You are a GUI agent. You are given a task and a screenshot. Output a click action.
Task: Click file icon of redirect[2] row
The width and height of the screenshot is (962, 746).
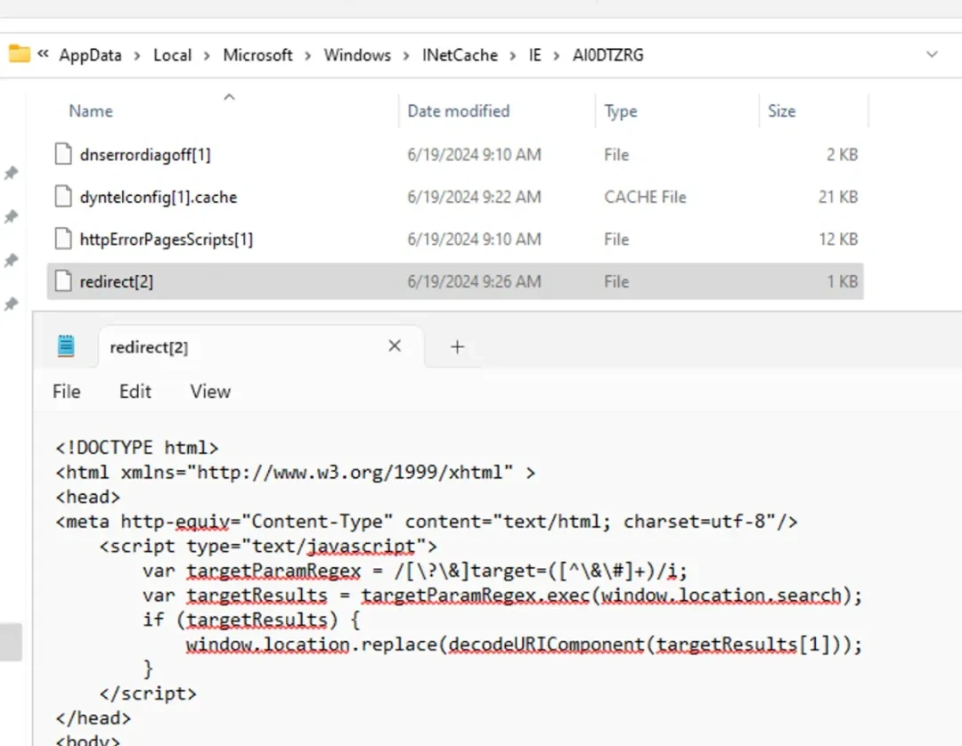click(x=63, y=280)
